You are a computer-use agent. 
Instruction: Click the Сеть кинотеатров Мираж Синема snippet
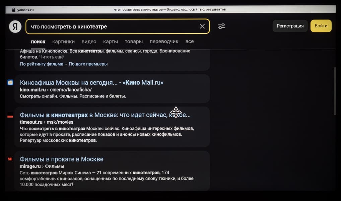point(107,179)
